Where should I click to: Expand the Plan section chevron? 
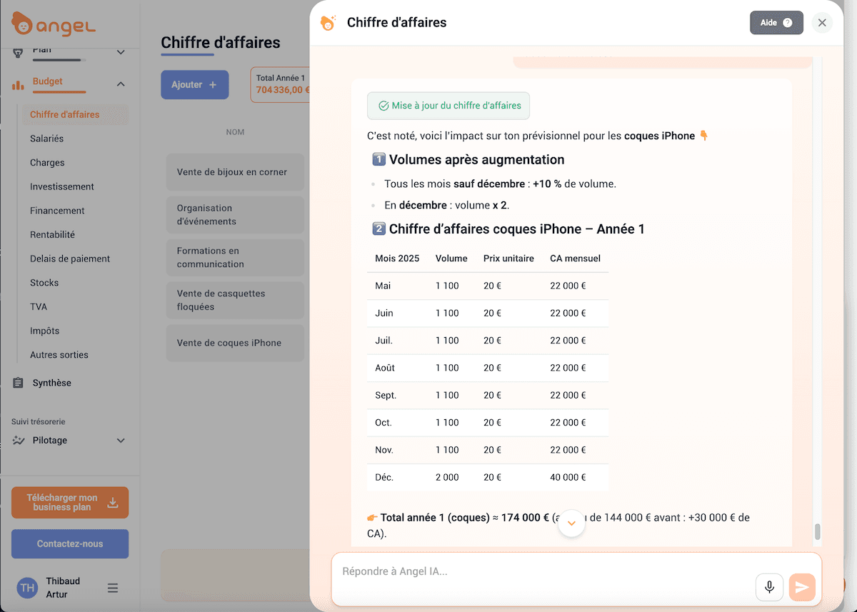coord(121,52)
